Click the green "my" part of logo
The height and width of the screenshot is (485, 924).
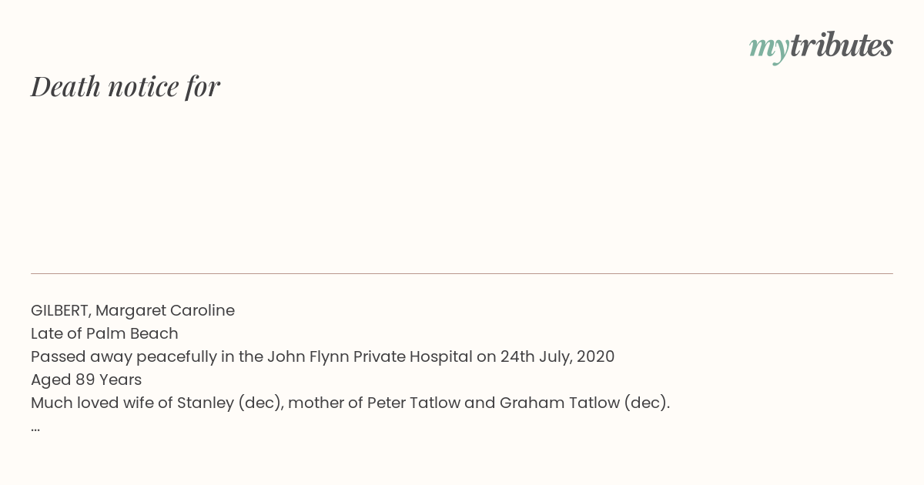click(x=768, y=49)
